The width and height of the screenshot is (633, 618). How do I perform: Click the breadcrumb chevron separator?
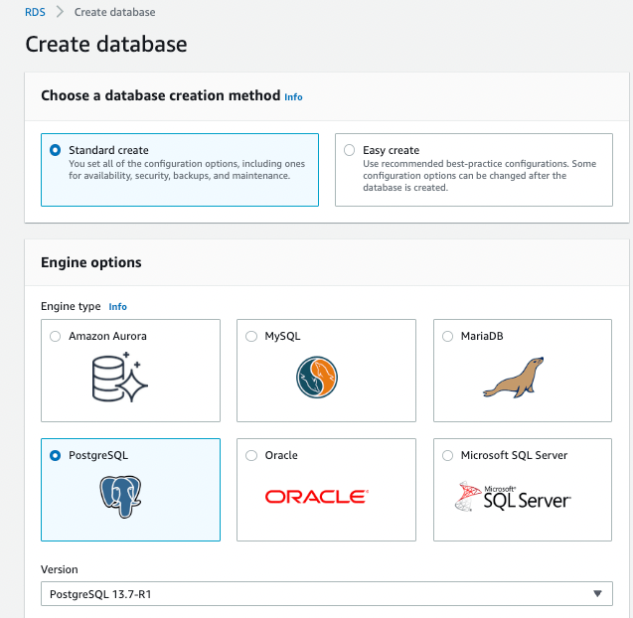(60, 12)
